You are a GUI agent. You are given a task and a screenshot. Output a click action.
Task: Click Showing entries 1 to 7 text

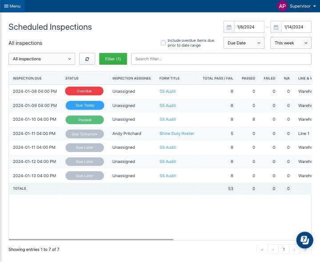(x=34, y=250)
